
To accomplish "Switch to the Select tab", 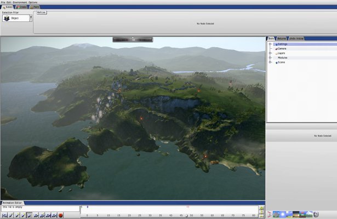I will click(8, 7).
